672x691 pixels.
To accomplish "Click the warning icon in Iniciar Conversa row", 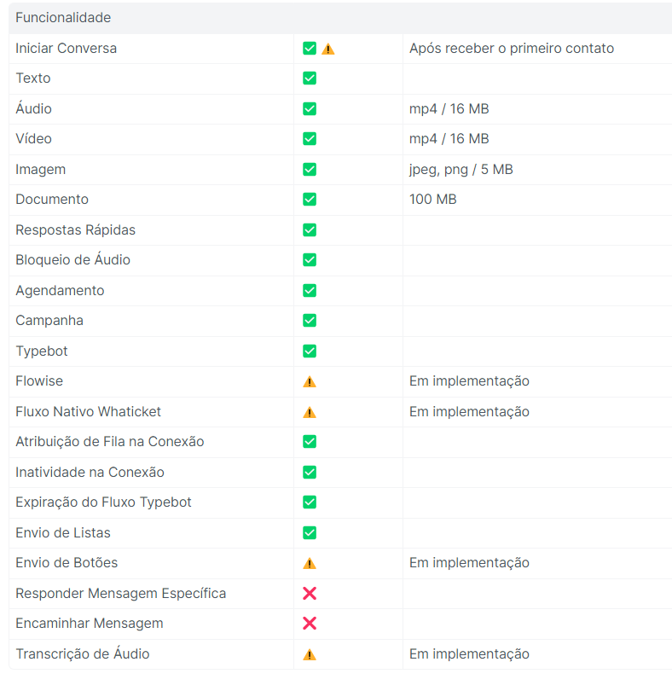I will click(x=328, y=49).
